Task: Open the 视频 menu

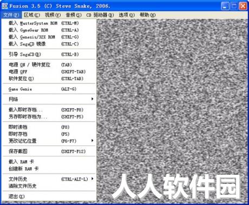Action: click(x=53, y=15)
